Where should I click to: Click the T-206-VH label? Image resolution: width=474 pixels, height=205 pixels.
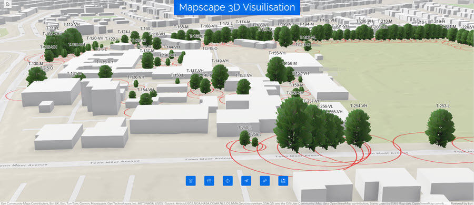[x=365, y=21]
